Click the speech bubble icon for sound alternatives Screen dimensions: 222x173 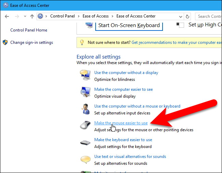pyautogui.click(x=85, y=159)
